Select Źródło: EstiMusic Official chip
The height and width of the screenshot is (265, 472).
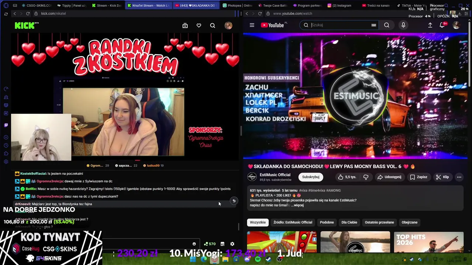(293, 222)
